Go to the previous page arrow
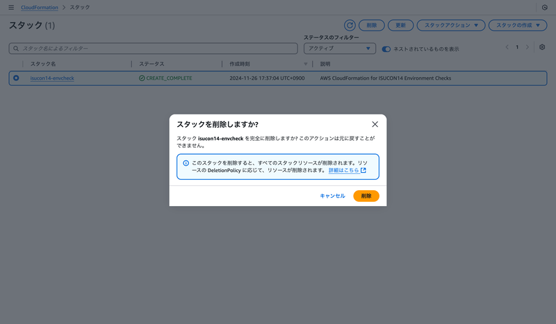Image resolution: width=556 pixels, height=324 pixels. tap(507, 47)
